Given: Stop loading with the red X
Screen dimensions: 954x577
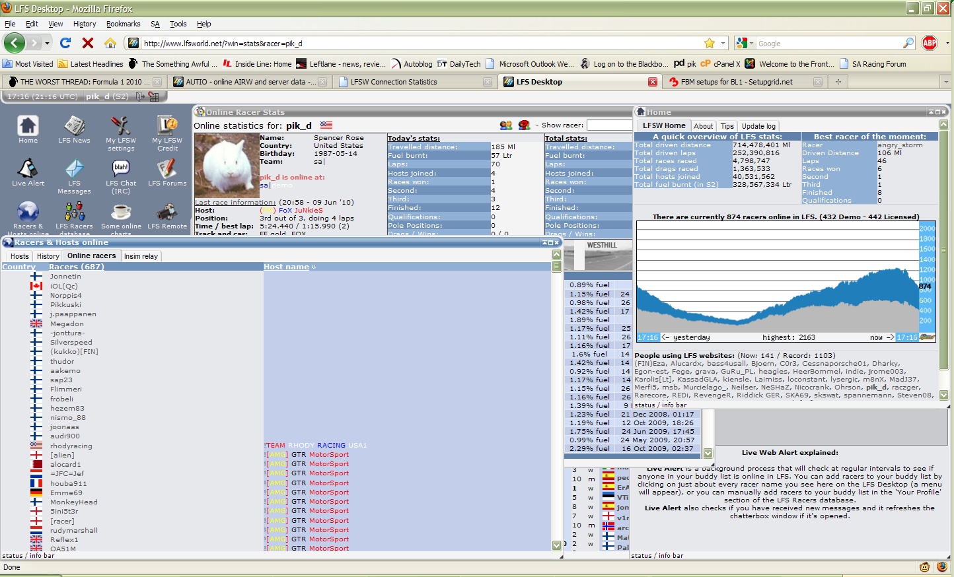Looking at the screenshot, I should (x=88, y=43).
